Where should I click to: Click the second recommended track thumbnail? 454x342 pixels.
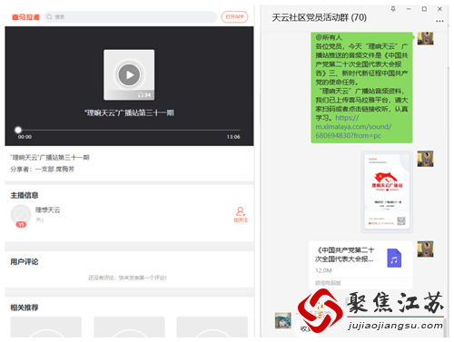(129, 327)
